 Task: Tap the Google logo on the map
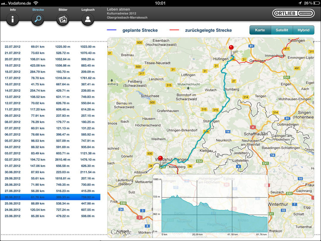[x=121, y=232]
